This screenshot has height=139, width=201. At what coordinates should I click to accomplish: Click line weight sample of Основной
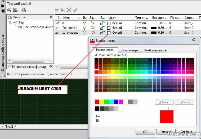[154, 28]
